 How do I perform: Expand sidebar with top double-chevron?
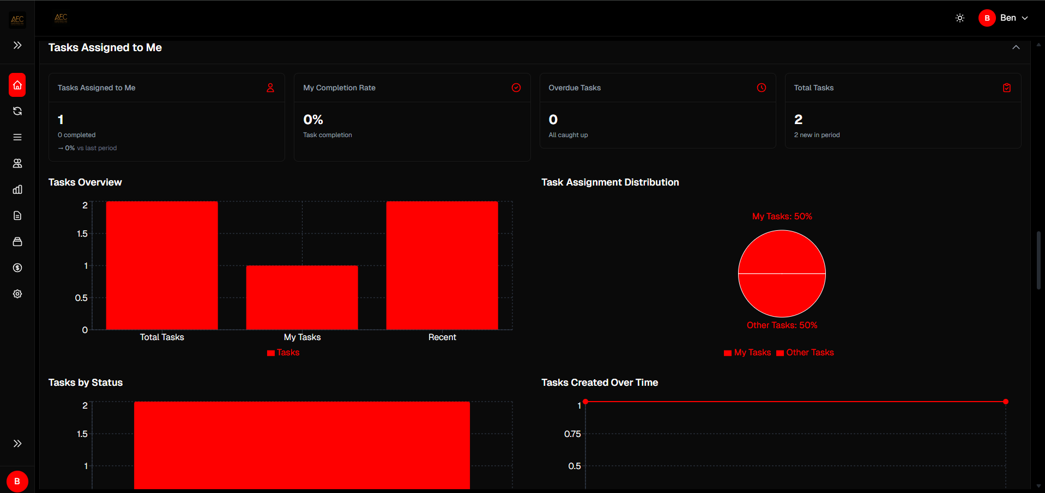tap(17, 45)
